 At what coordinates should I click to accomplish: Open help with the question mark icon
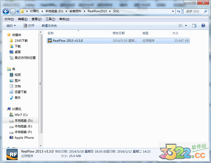pyautogui.click(x=203, y=26)
